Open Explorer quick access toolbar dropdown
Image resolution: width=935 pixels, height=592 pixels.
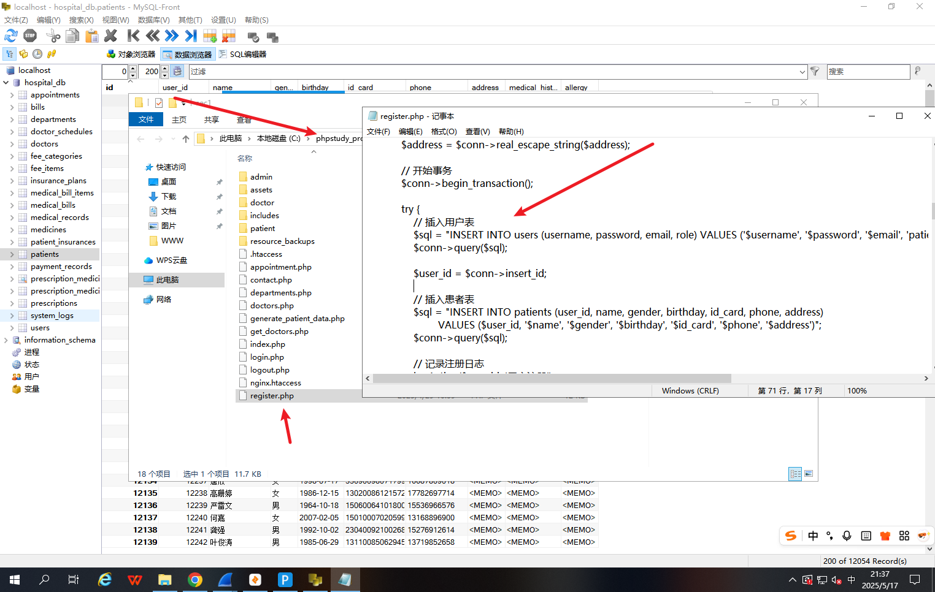coord(183,103)
